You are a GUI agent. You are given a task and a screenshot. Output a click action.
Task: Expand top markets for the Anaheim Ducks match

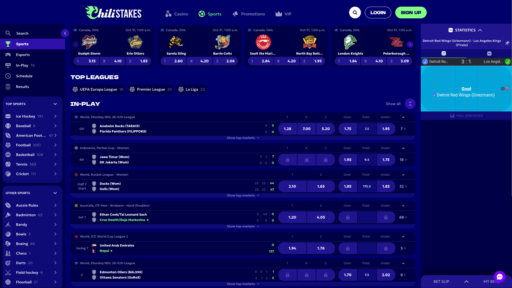[243, 138]
